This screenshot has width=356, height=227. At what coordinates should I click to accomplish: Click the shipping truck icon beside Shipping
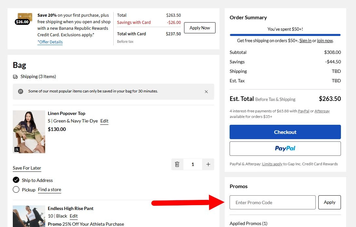[x=16, y=76]
